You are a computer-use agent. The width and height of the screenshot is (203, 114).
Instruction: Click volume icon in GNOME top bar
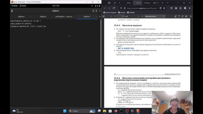[98, 6]
